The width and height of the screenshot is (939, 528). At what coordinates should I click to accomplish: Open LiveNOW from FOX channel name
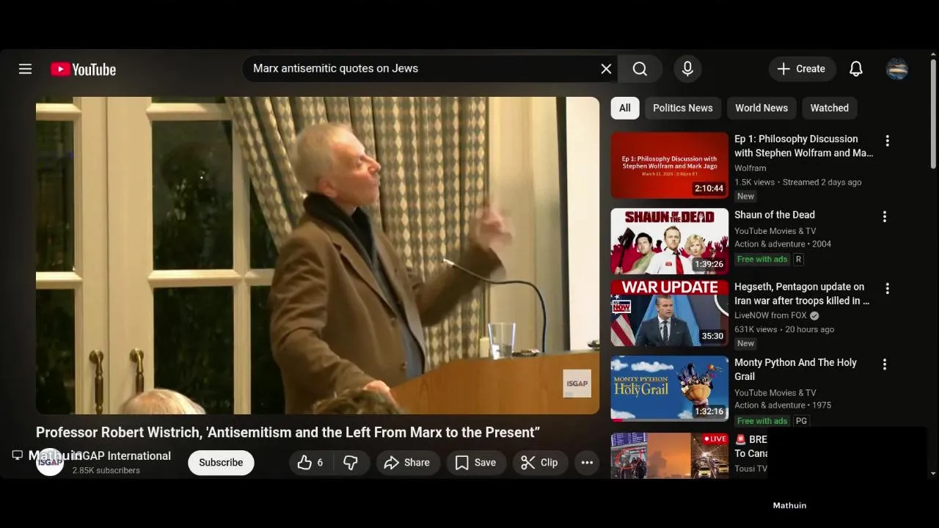point(770,315)
